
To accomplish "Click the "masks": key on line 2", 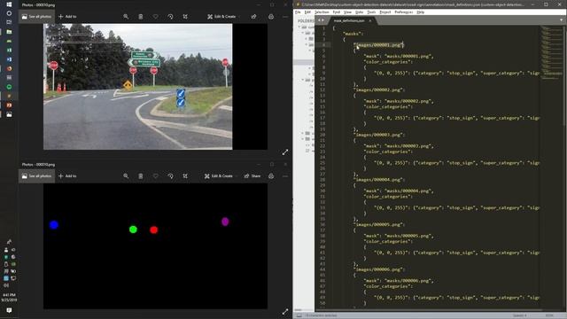I will tap(353, 34).
